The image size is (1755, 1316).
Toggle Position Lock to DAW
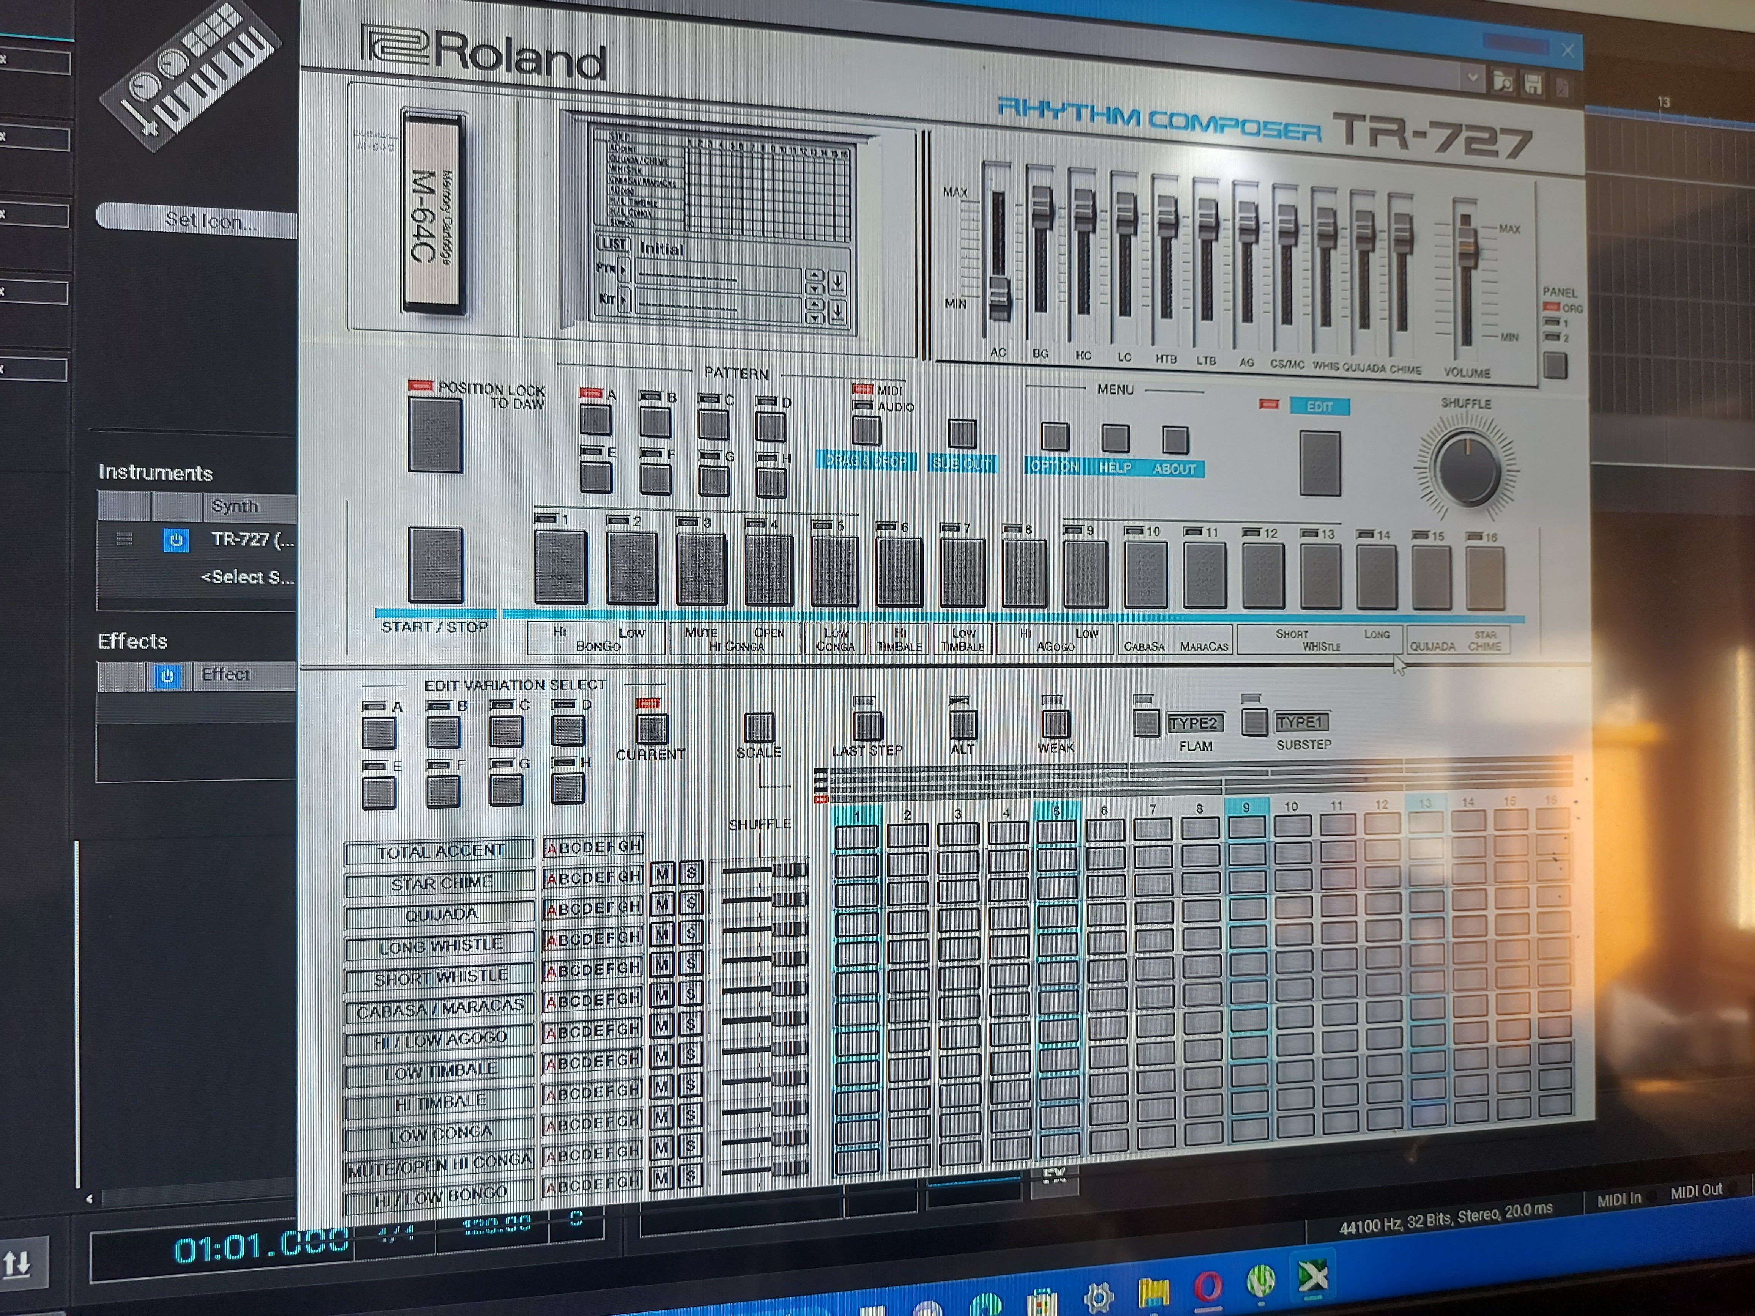435,436
